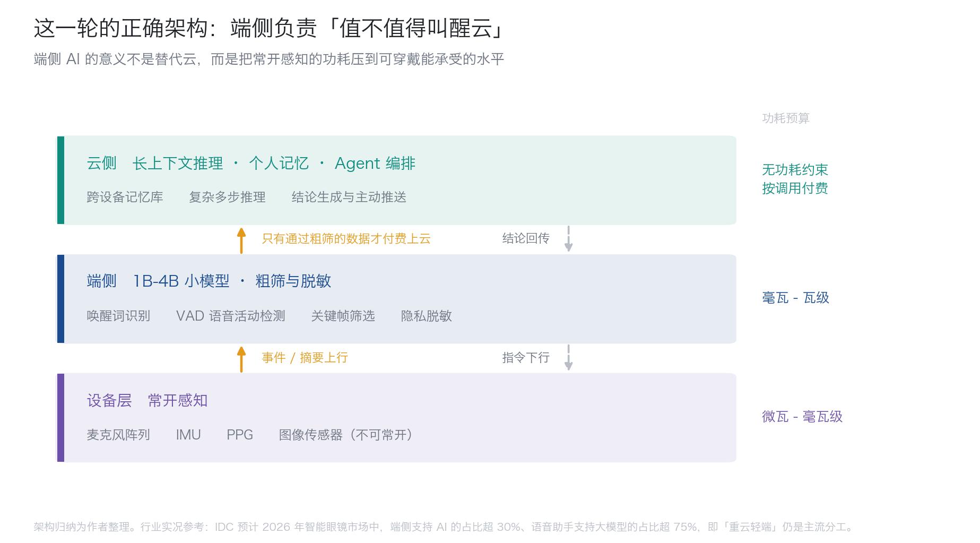Click the blue accent bar of the 端侧 block

pyautogui.click(x=60, y=299)
